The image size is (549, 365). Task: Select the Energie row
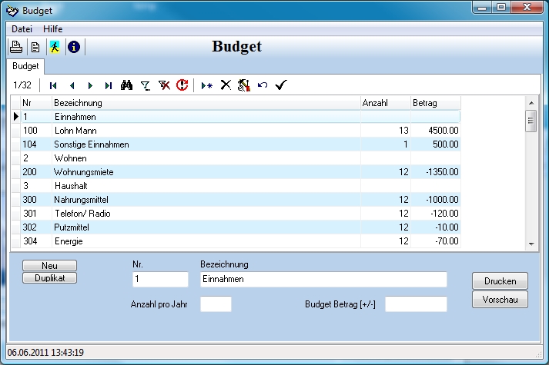(240, 241)
